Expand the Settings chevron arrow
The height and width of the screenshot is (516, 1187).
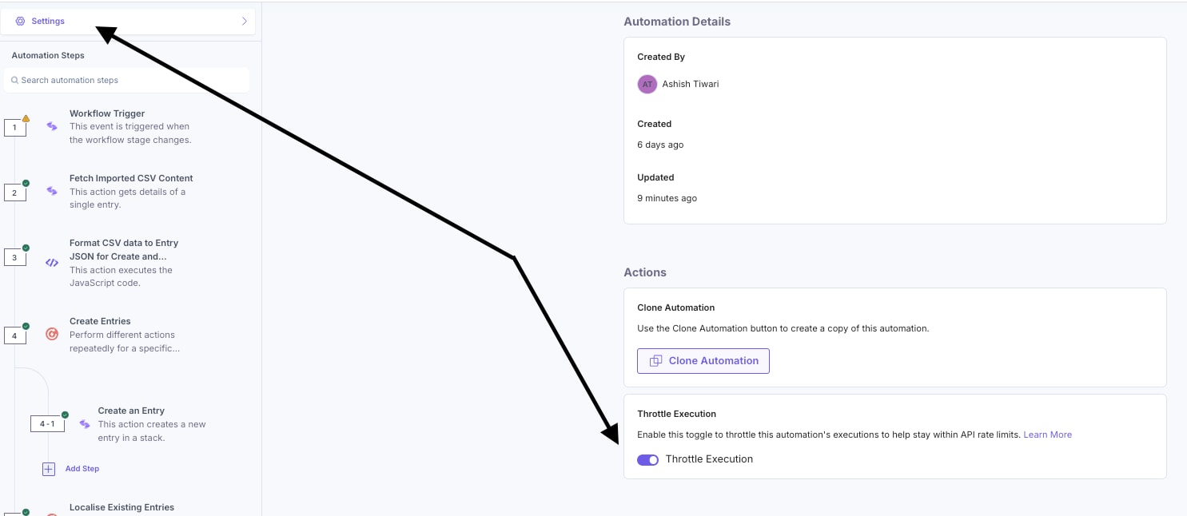244,22
